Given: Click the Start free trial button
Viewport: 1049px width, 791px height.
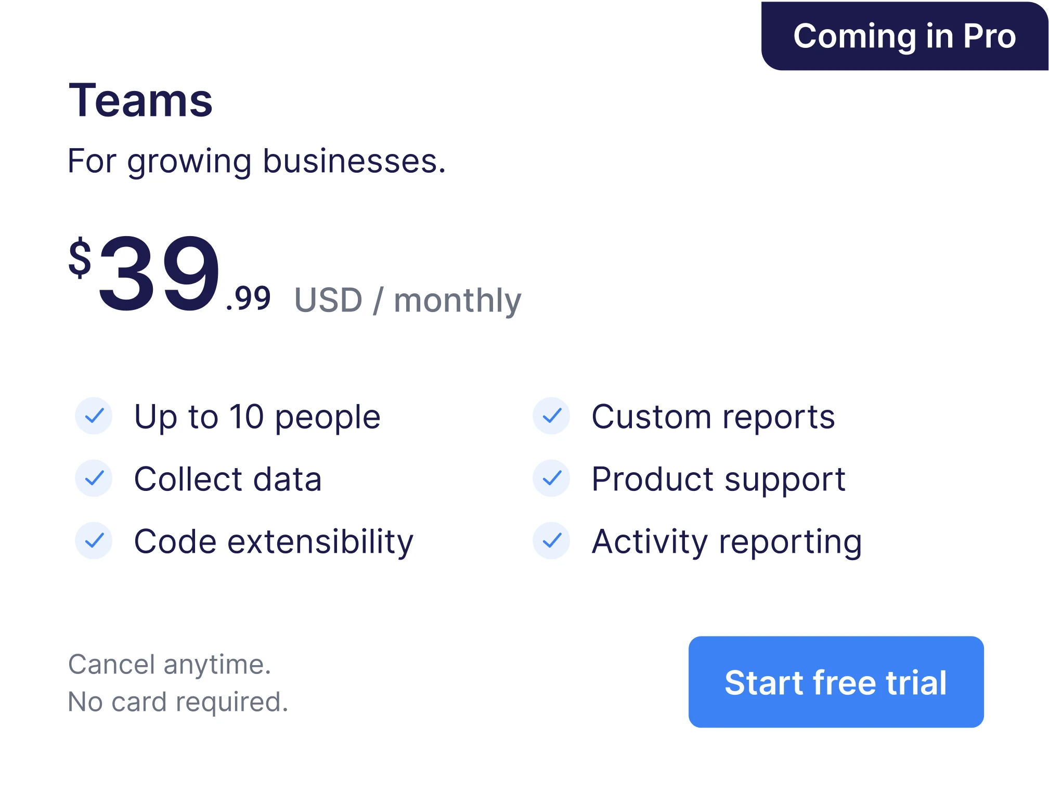Looking at the screenshot, I should click(x=835, y=681).
